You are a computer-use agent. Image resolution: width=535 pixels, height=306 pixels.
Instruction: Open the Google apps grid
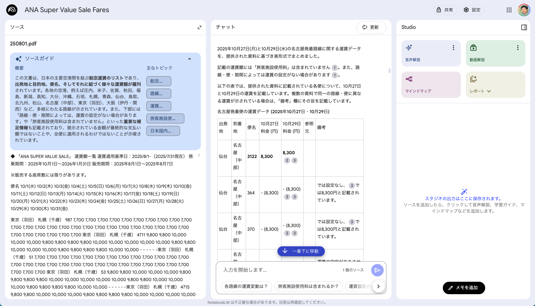(x=509, y=10)
